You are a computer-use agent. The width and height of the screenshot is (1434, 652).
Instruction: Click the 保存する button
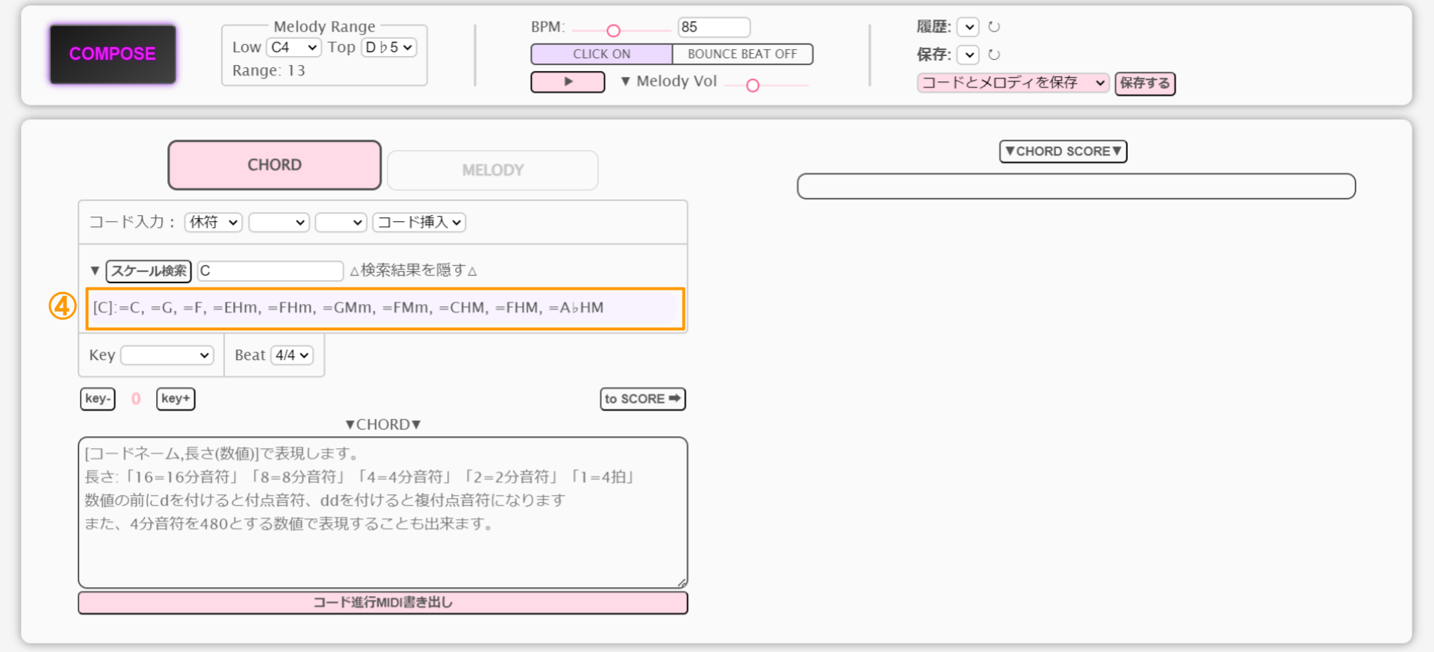1145,83
